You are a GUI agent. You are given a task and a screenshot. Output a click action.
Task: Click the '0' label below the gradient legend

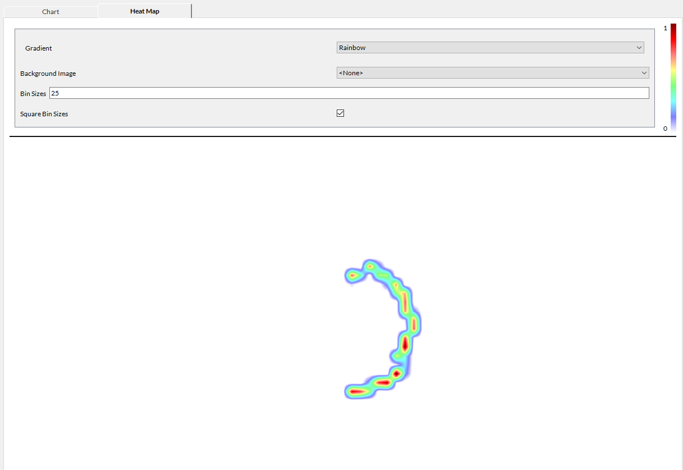point(665,128)
